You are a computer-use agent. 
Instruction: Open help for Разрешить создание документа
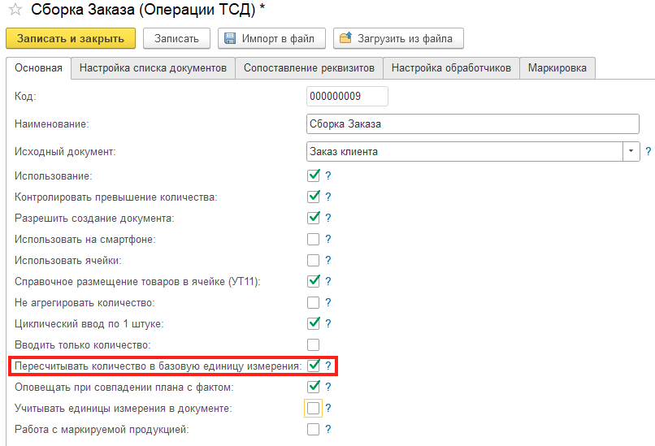pyautogui.click(x=328, y=218)
